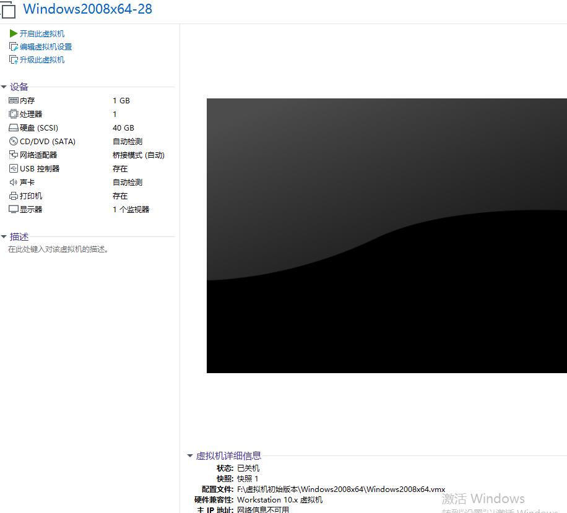Click the upgrade virtual machine icon
The width and height of the screenshot is (567, 513).
click(14, 59)
